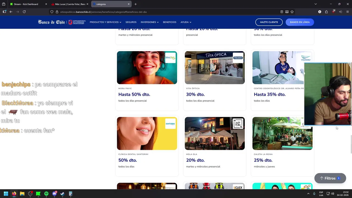
Task: Click '30% dto.' on Vita Óptica card
Action: [195, 94]
